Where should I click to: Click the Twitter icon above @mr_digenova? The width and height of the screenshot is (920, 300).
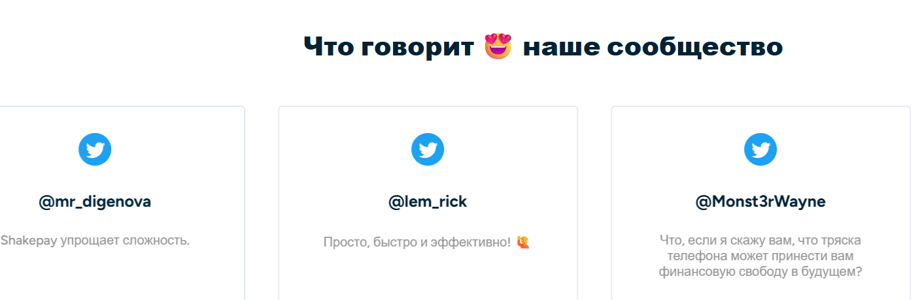95,149
